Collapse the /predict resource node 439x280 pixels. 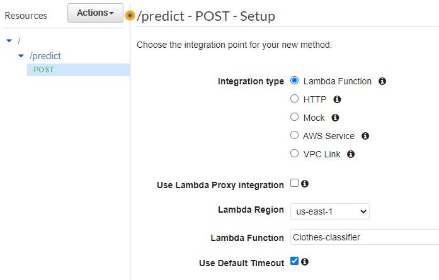(x=21, y=56)
